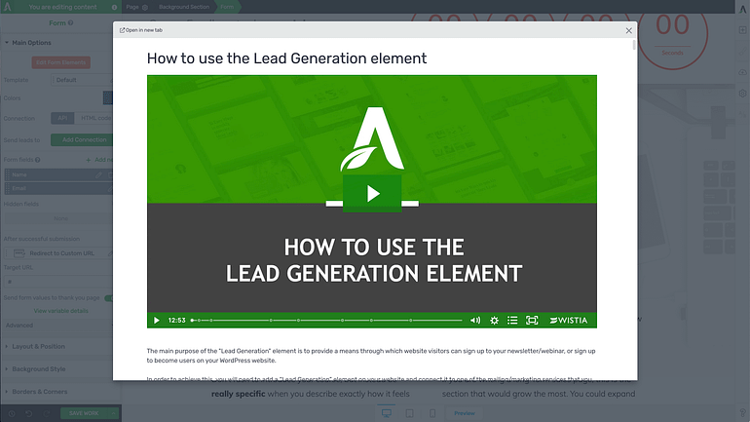The image size is (750, 422).
Task: Select Redirect to Custom URL option
Action: pyautogui.click(x=59, y=253)
